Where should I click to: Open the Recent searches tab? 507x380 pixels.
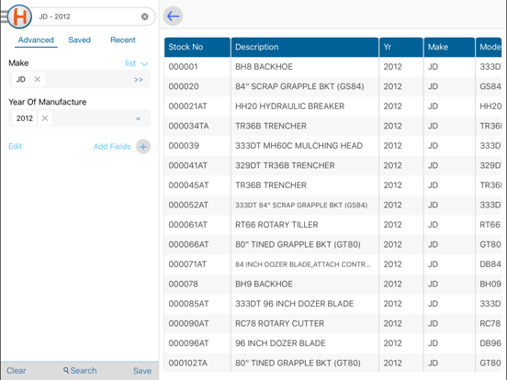tap(123, 40)
